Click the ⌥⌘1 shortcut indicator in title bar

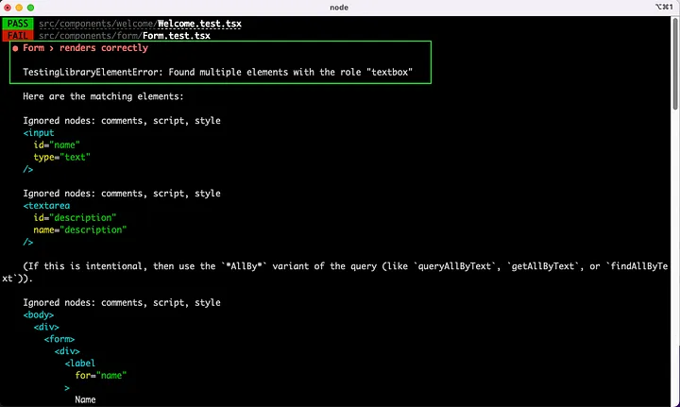coord(664,7)
